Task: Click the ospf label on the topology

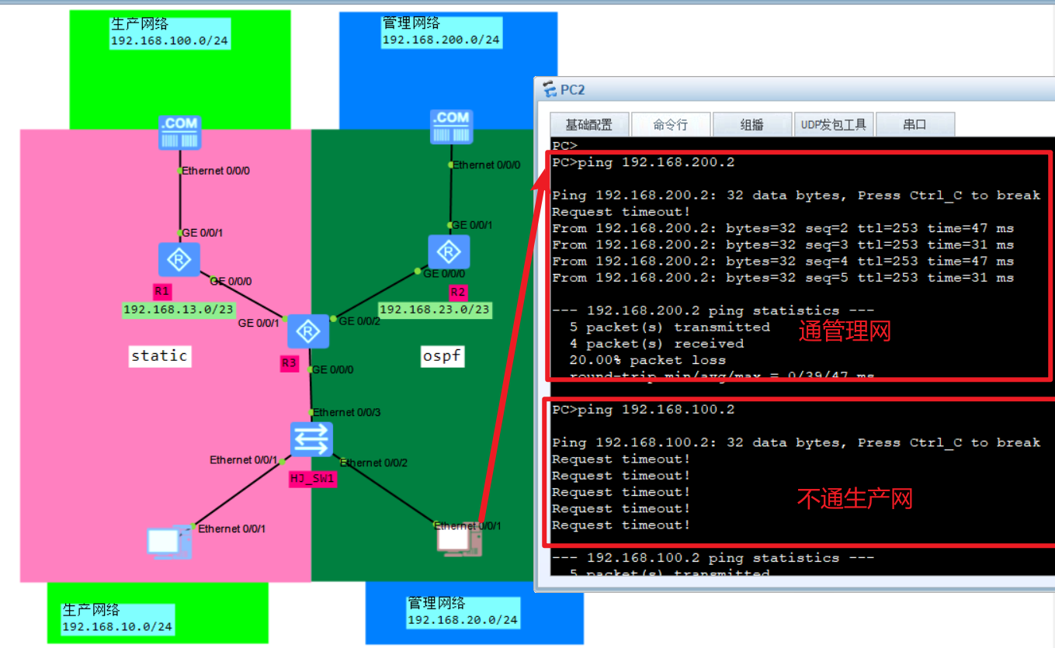Action: (x=442, y=356)
